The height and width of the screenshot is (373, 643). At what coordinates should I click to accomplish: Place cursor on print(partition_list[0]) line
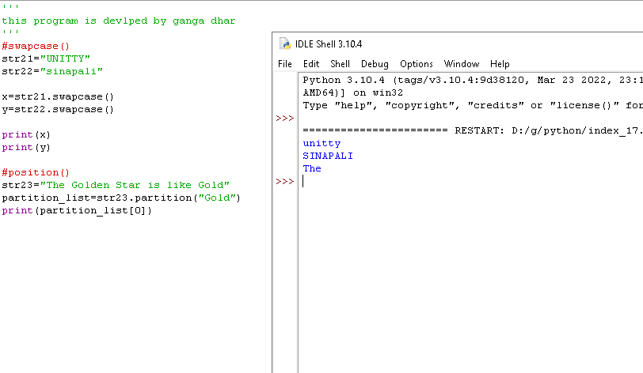pos(76,210)
